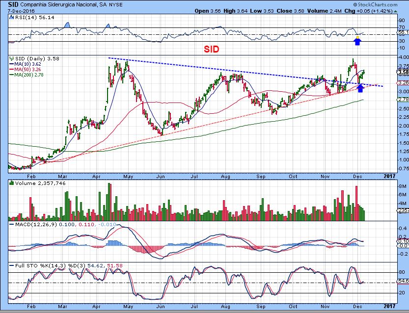Click the stochastic %D value 51.58

pos(115,265)
